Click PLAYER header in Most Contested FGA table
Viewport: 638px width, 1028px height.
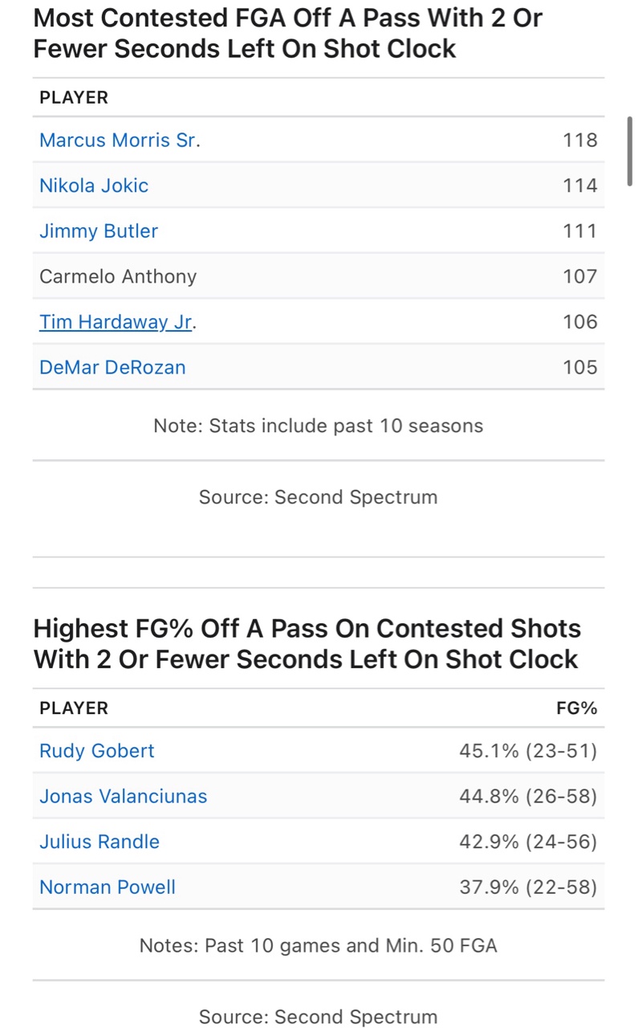pos(74,97)
